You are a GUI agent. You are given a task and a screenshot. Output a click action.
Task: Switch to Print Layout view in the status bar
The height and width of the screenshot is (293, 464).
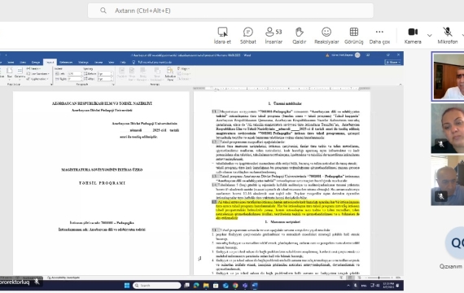click(350, 278)
